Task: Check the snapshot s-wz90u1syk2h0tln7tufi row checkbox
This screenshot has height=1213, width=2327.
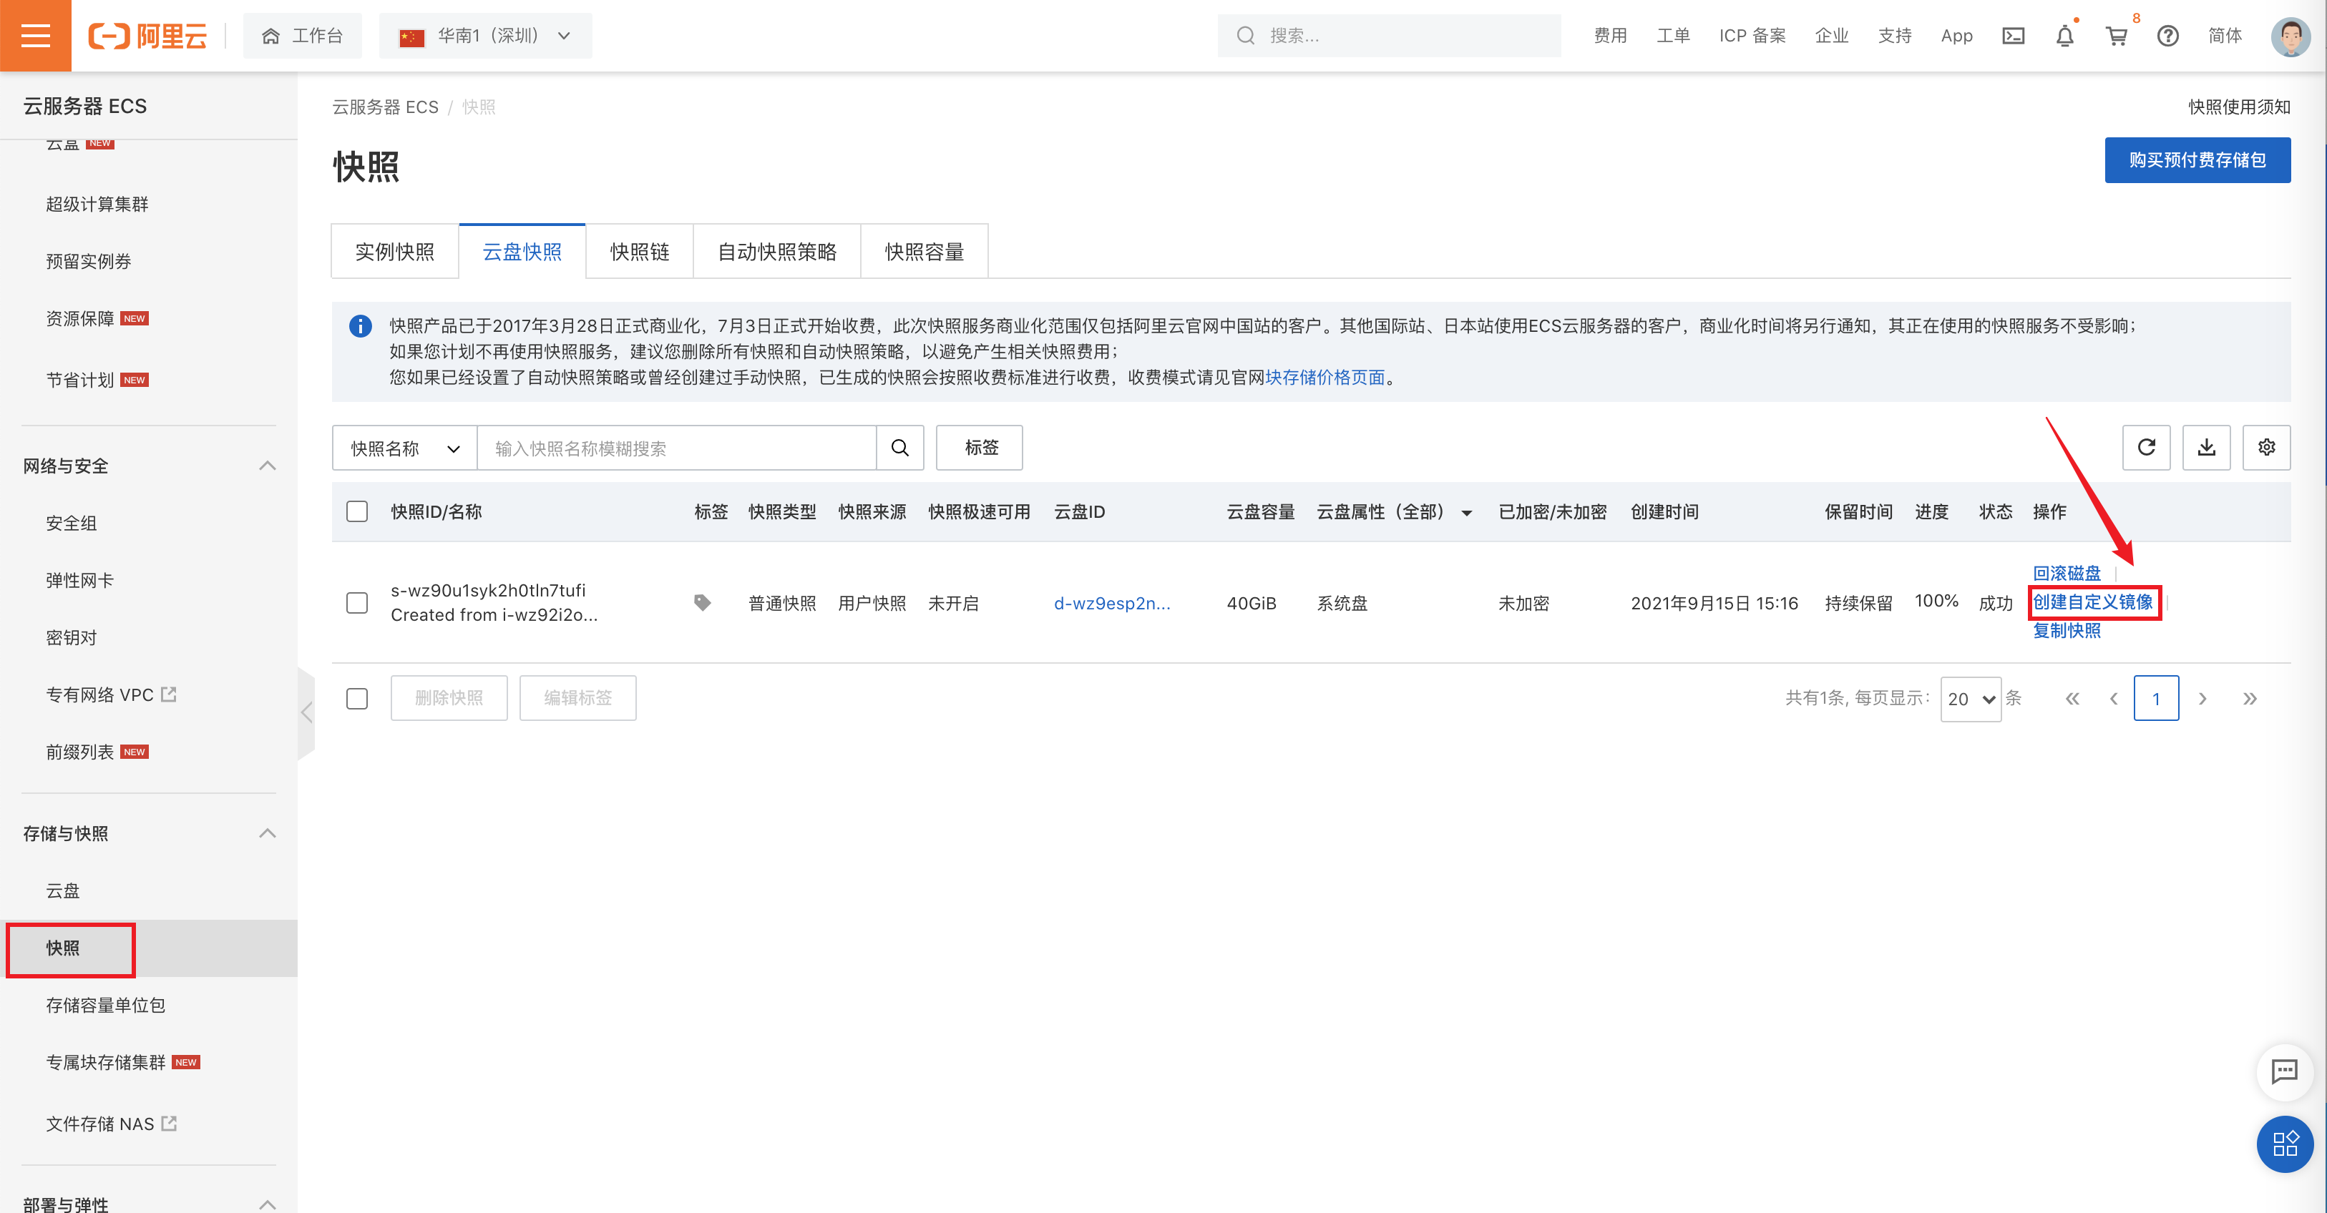Action: 357,602
